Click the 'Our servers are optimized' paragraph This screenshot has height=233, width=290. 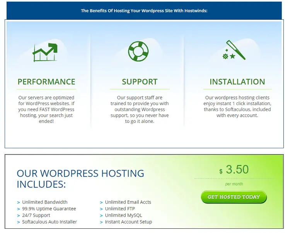46,109
